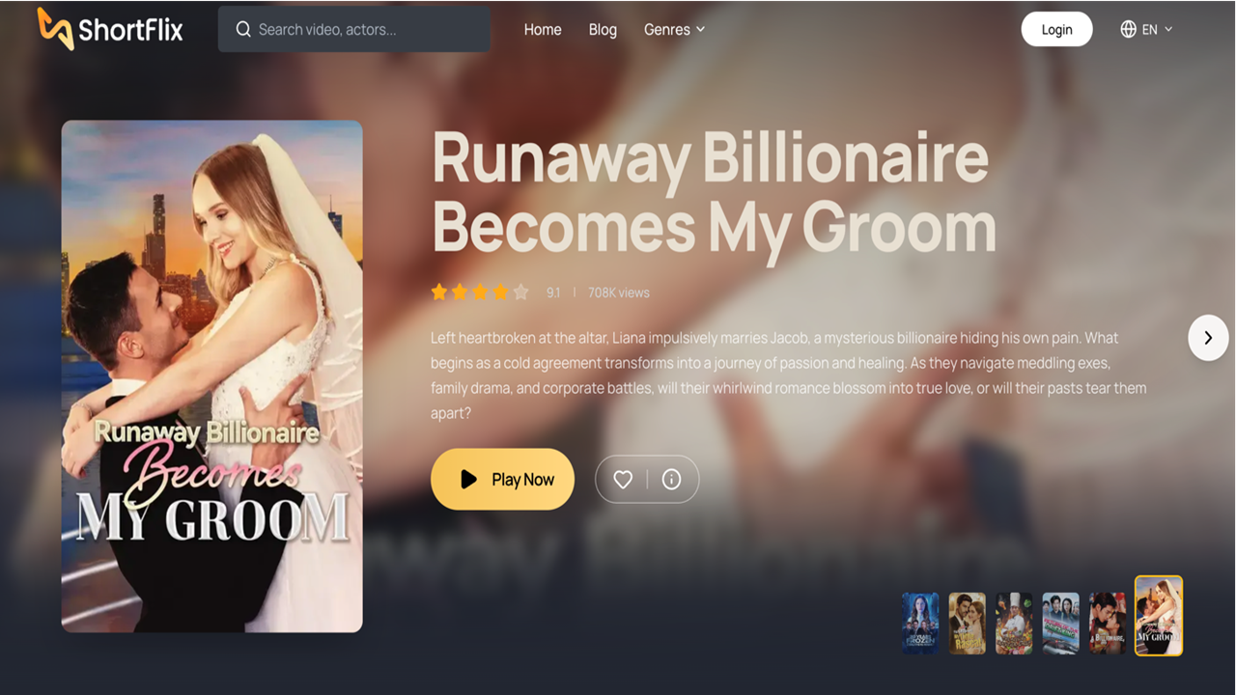Open the EN language dropdown
The width and height of the screenshot is (1236, 695).
point(1146,29)
